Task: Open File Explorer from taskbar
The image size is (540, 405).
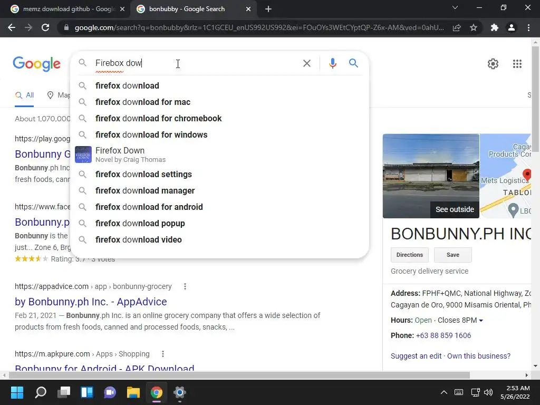Action: click(133, 392)
